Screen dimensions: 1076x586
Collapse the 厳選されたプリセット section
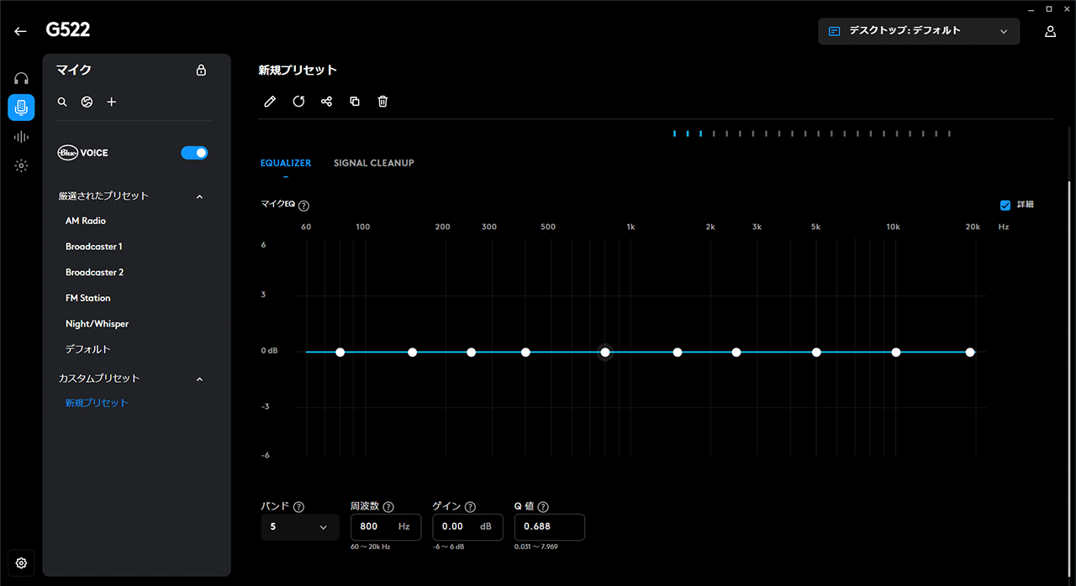coord(199,196)
